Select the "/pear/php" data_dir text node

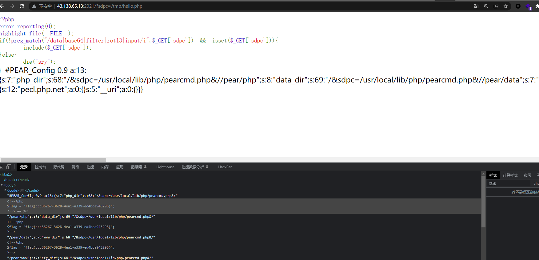[x=81, y=217]
